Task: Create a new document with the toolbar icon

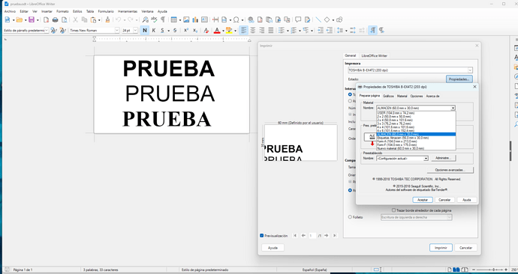Action: (8, 19)
